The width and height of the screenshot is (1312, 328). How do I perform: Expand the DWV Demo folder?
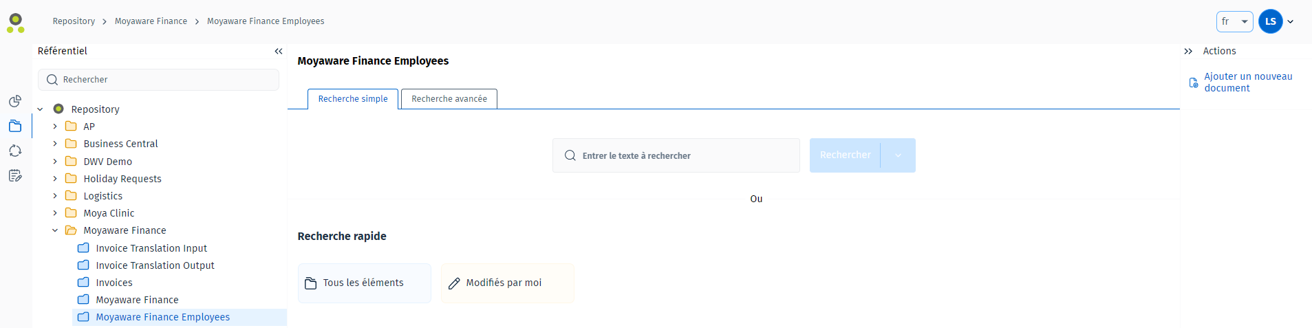pyautogui.click(x=55, y=162)
